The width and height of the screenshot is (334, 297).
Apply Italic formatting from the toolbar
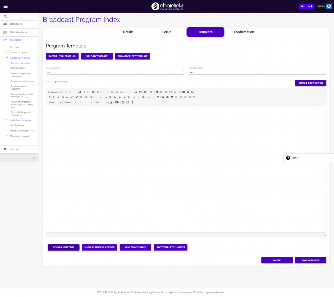click(53, 97)
